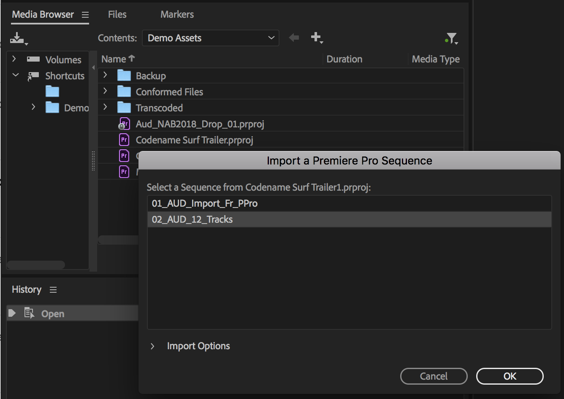Open the file type filter funnel icon
Image resolution: width=564 pixels, height=399 pixels.
451,39
